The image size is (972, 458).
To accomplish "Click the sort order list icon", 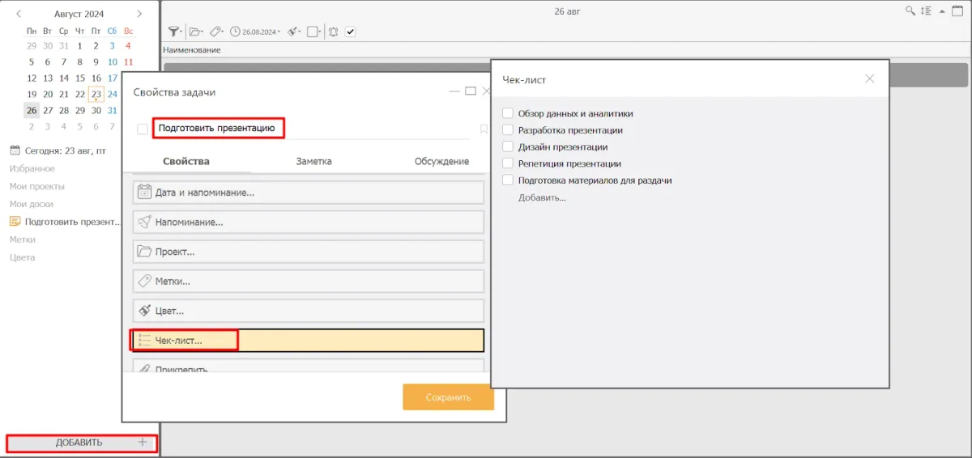I will point(926,11).
